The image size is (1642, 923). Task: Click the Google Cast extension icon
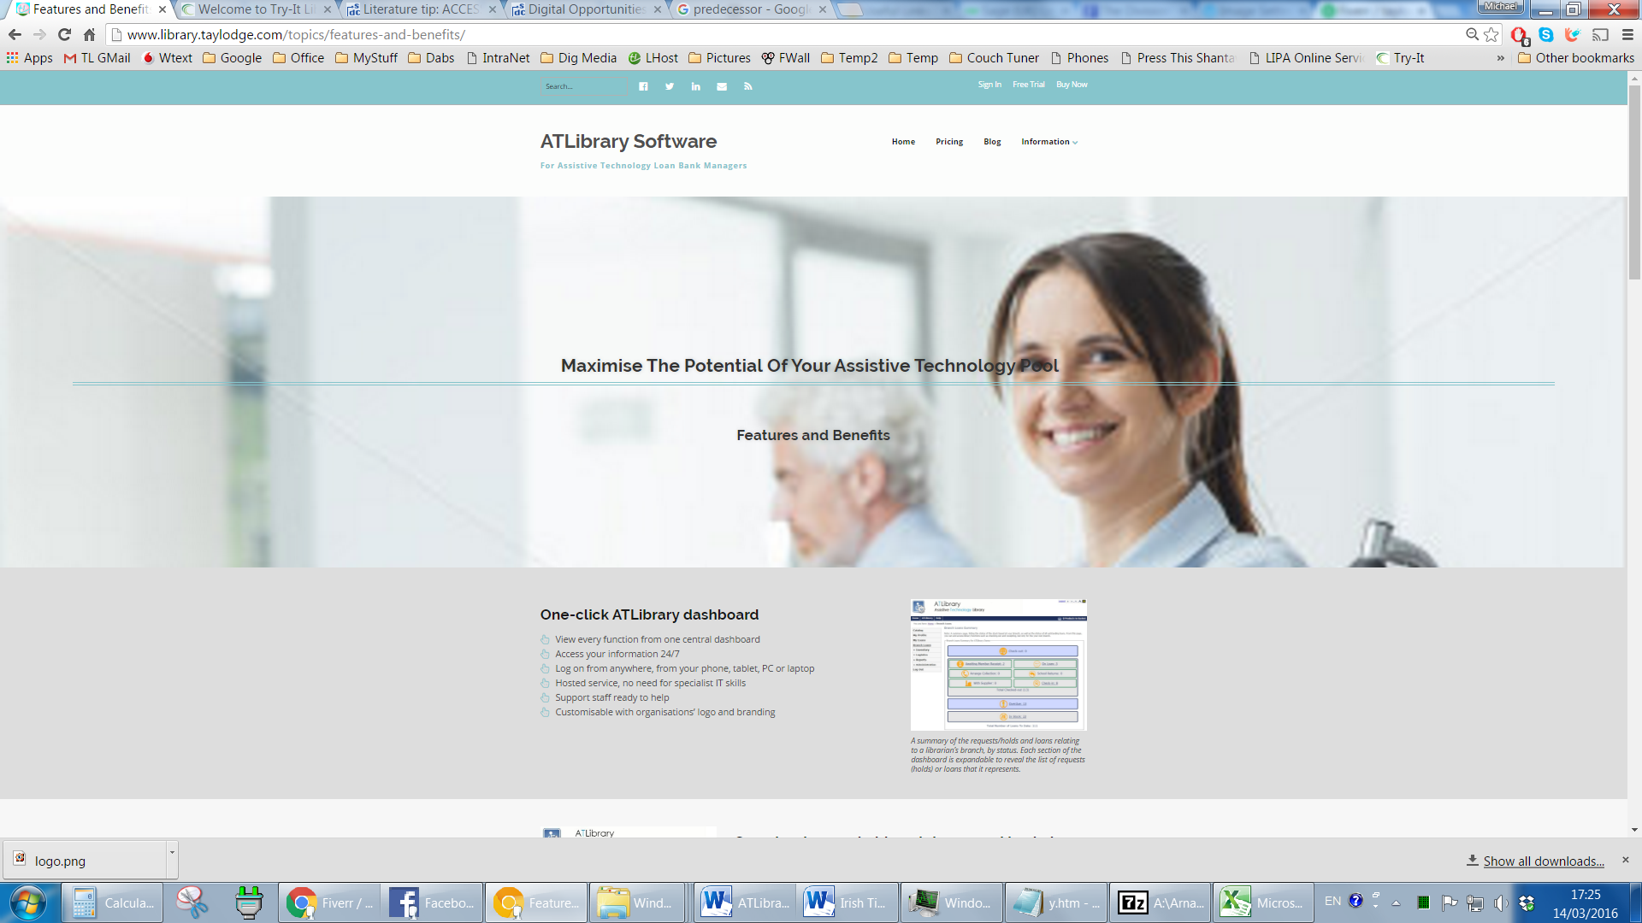click(x=1600, y=35)
